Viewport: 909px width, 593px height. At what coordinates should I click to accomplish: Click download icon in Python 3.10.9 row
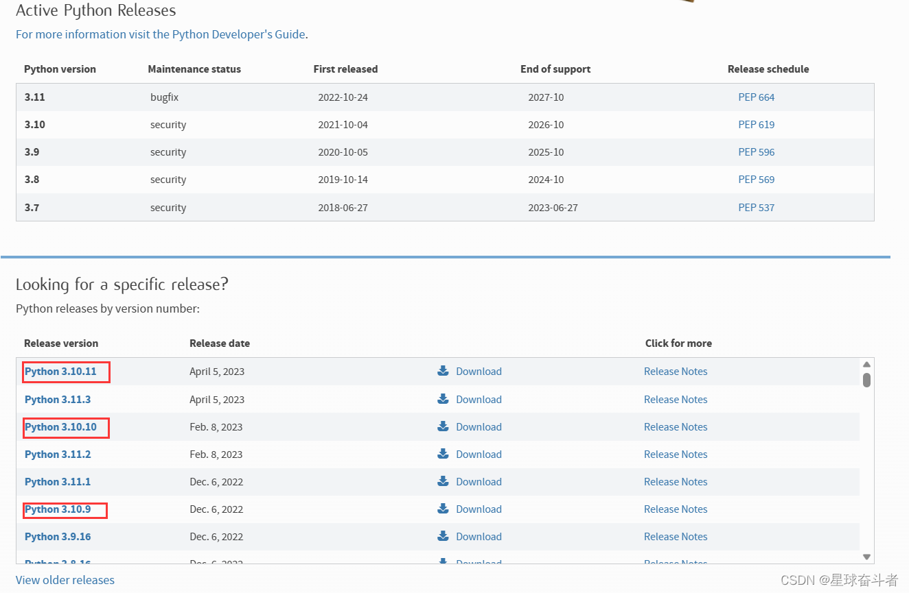coord(443,509)
